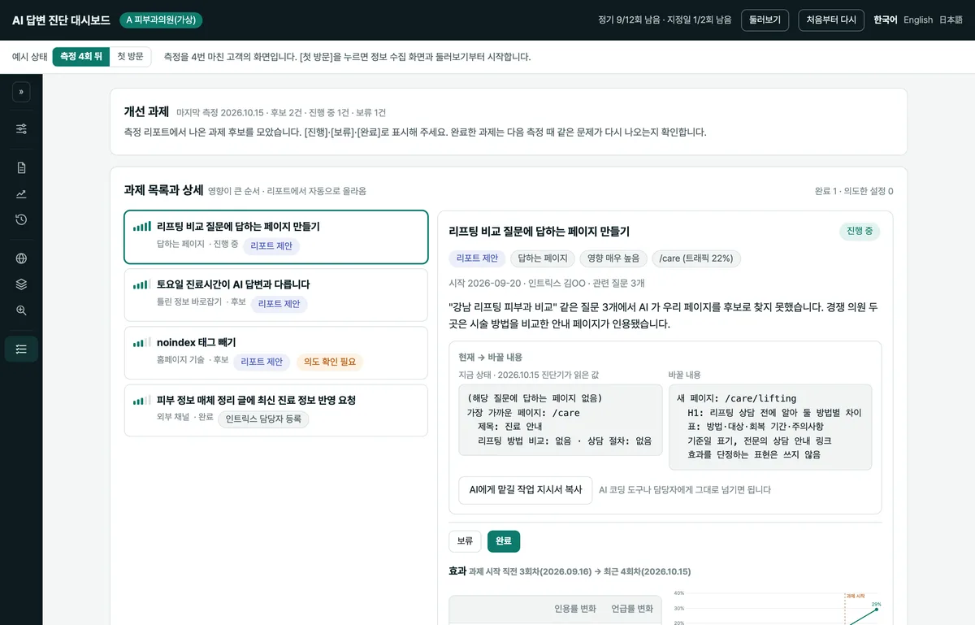Open the document report icon in sidebar
Image resolution: width=975 pixels, height=625 pixels.
point(21,167)
